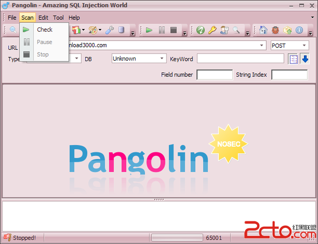
Task: Open the POST method dropdown
Action: click(290, 46)
